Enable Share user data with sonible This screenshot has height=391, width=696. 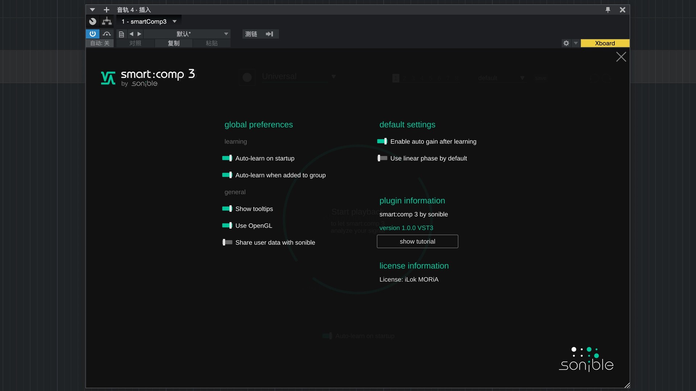tap(227, 242)
